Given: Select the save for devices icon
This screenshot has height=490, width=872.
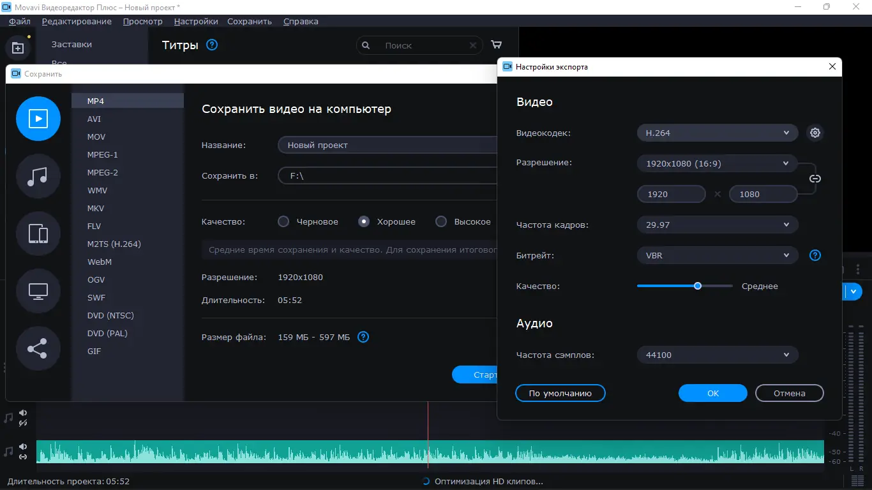Looking at the screenshot, I should 38,234.
